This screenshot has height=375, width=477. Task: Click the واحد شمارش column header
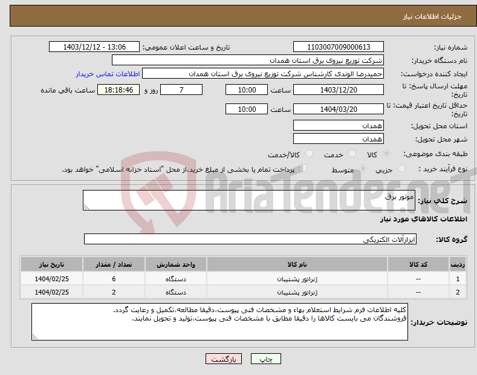click(176, 264)
